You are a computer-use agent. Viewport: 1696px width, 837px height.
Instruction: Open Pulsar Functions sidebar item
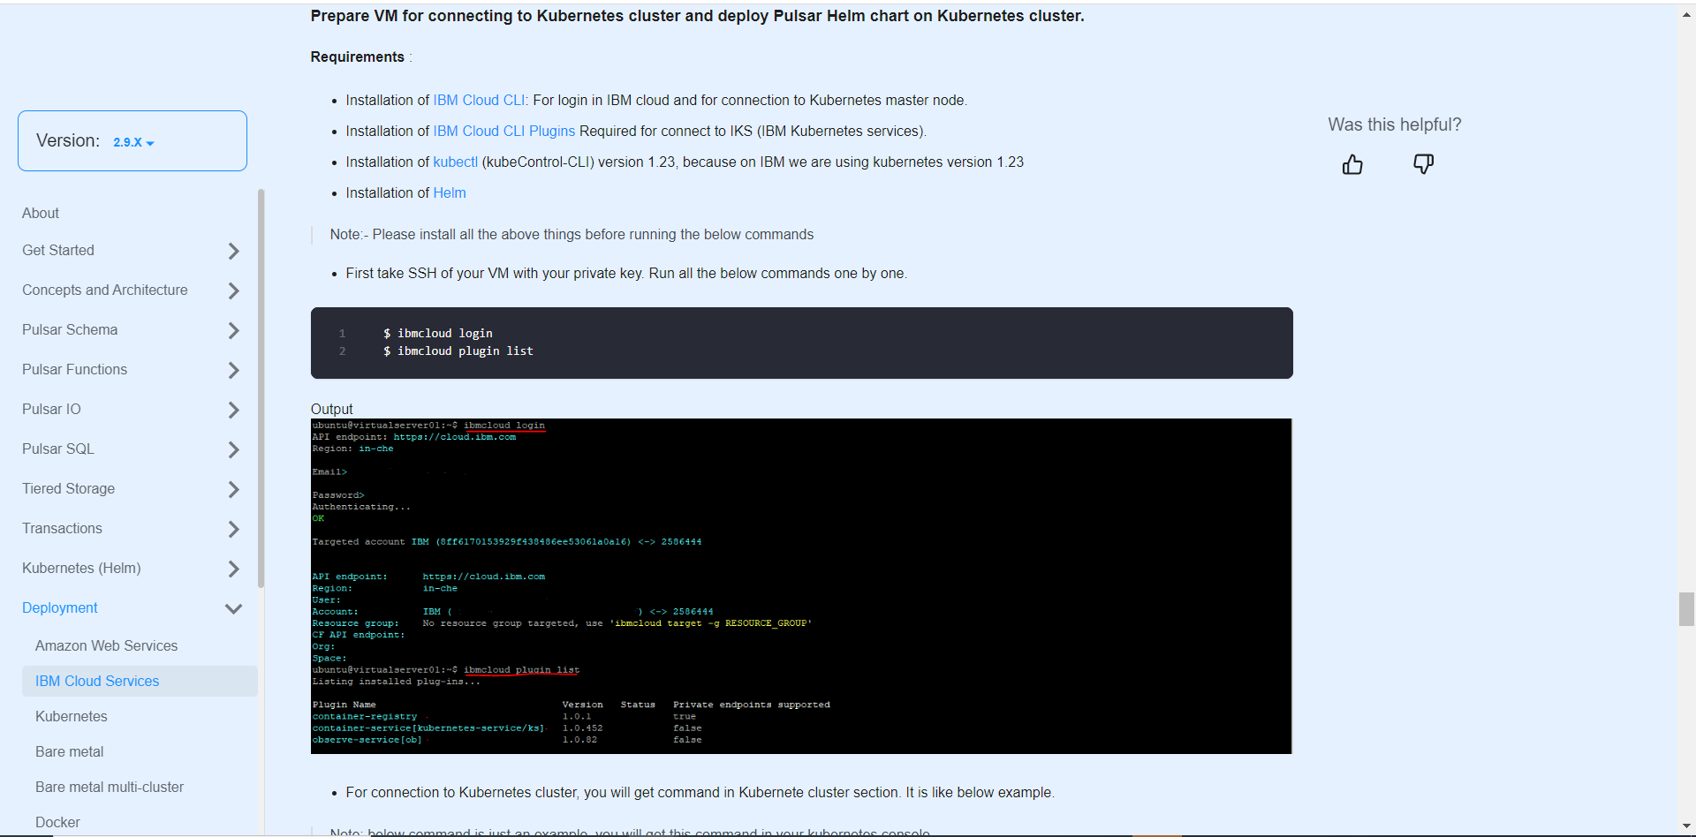point(74,369)
